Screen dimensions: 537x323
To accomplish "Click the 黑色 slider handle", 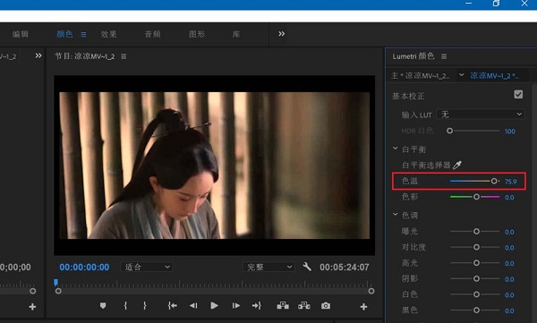I will pos(476,310).
